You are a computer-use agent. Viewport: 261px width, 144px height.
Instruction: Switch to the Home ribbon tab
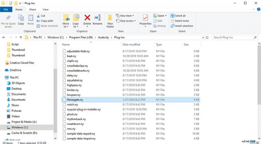19,9
